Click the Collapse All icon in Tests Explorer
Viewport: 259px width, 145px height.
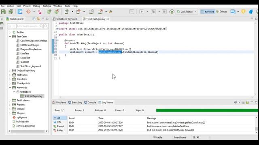34,19
